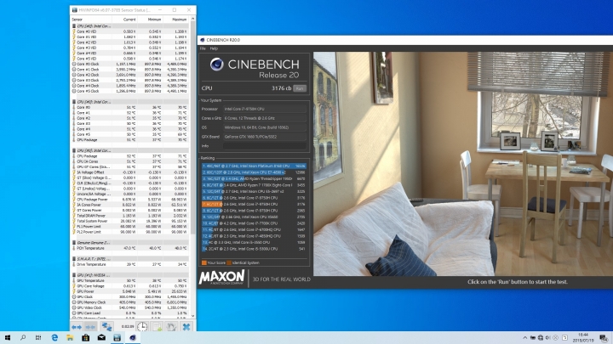Select the Ryzen Threadripper ranking entry
Image resolution: width=613 pixels, height=344 pixels.
click(254, 178)
